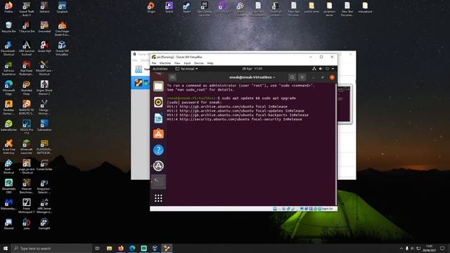Select the Terminal icon in the dock

click(158, 181)
